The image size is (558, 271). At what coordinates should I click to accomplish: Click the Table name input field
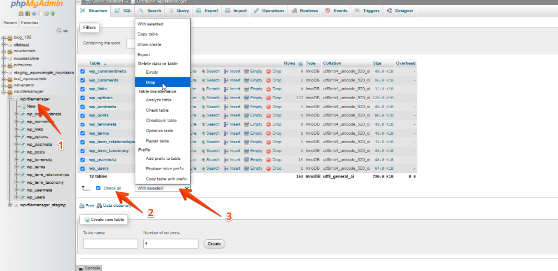pos(110,243)
